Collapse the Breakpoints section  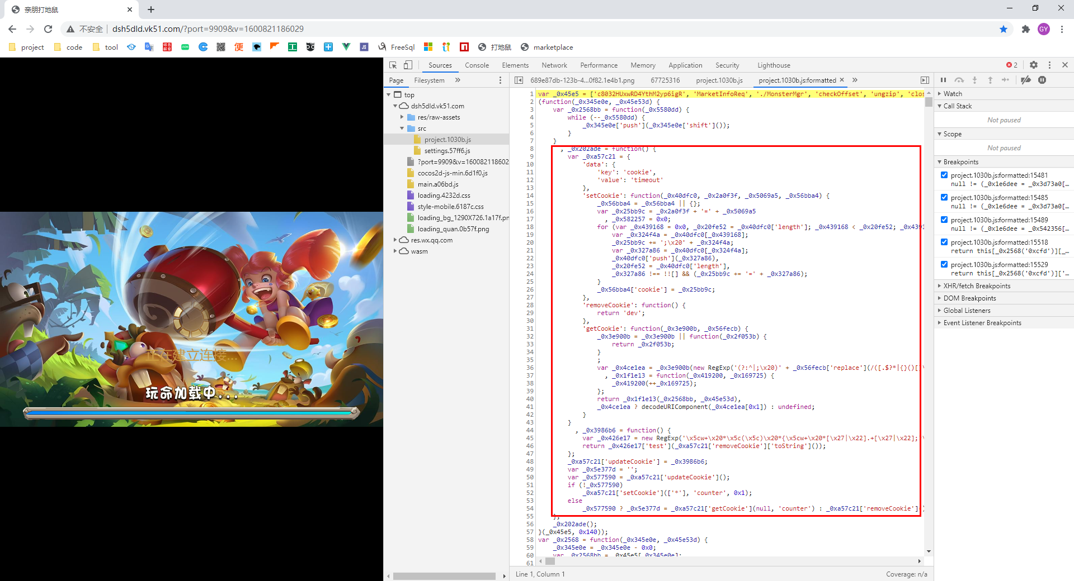click(1004, 161)
